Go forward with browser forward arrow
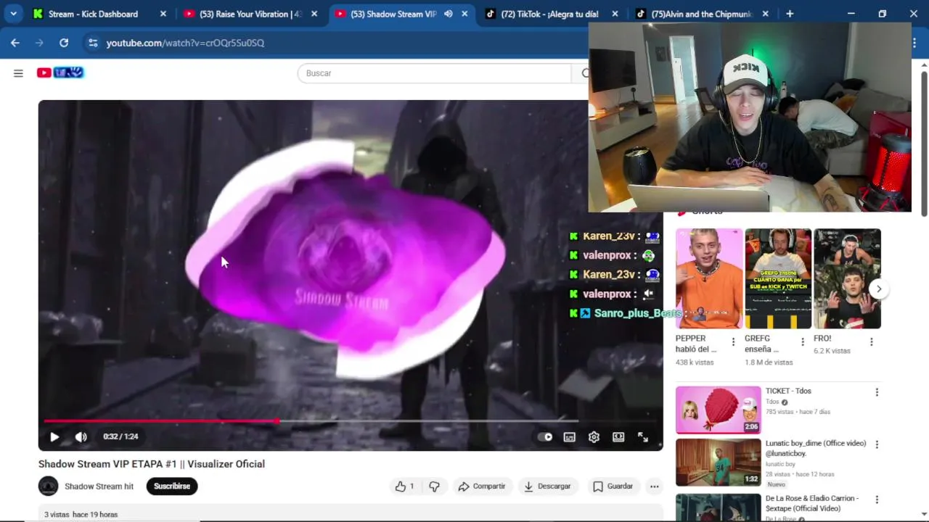Viewport: 929px width, 522px height. pyautogui.click(x=39, y=43)
